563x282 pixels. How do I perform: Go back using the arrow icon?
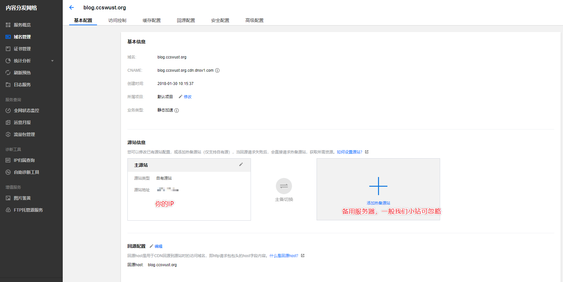click(71, 7)
